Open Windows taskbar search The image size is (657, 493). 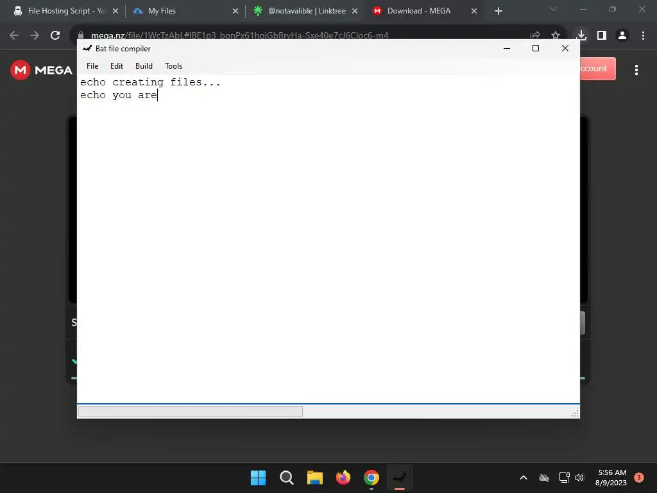point(287,478)
